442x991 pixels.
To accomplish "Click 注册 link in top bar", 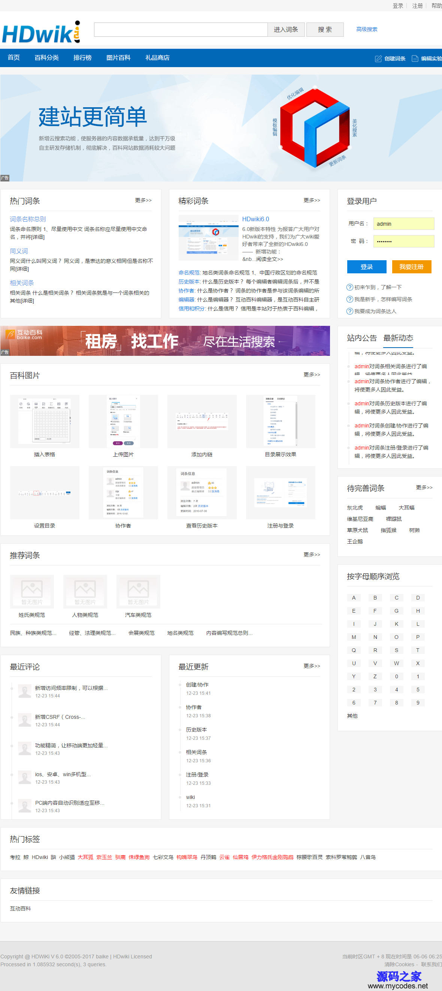I will click(x=417, y=6).
